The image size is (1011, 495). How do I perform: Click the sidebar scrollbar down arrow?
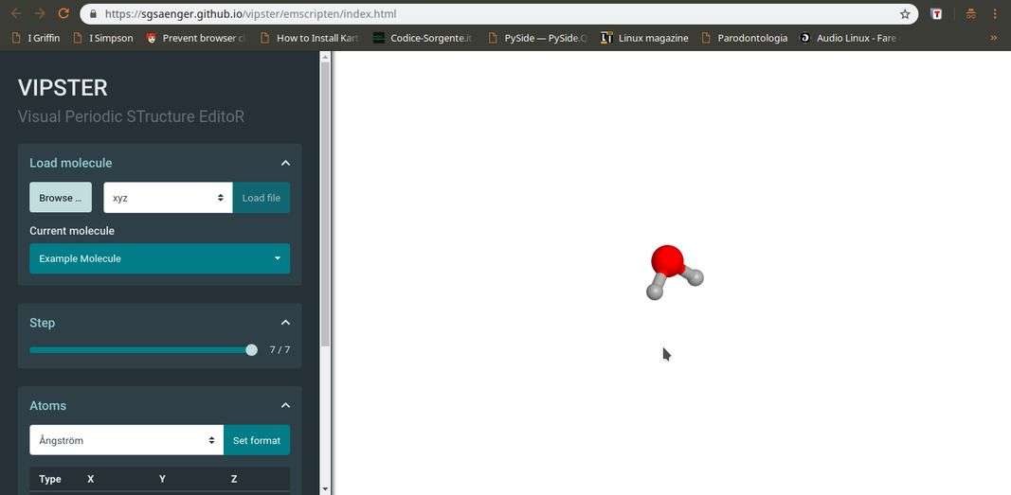(x=326, y=490)
